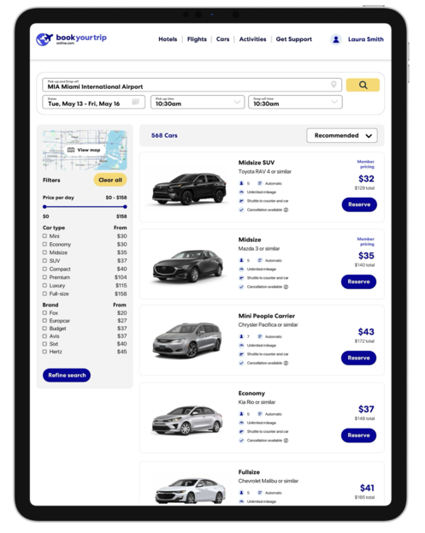The image size is (425, 533).
Task: Check the Premium car type box
Action: (44, 277)
